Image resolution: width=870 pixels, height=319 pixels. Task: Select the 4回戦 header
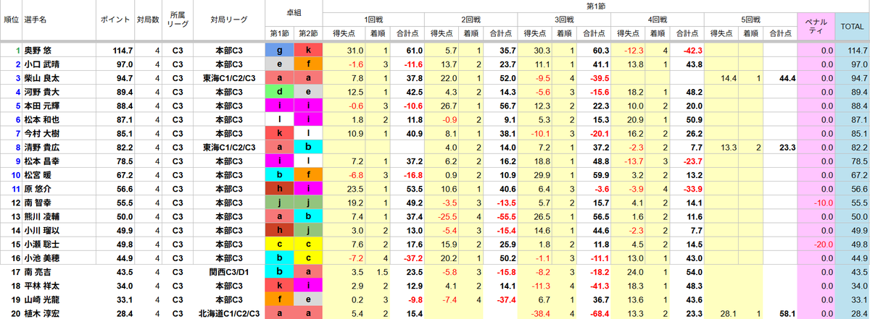tap(658, 20)
